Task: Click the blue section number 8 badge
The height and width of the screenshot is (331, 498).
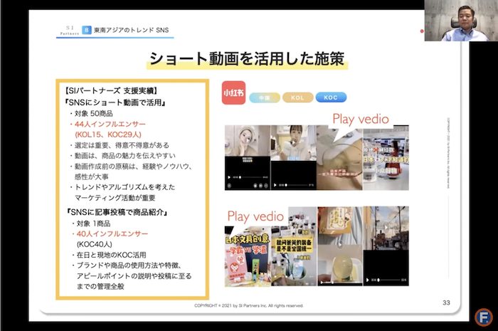Action: coord(87,30)
